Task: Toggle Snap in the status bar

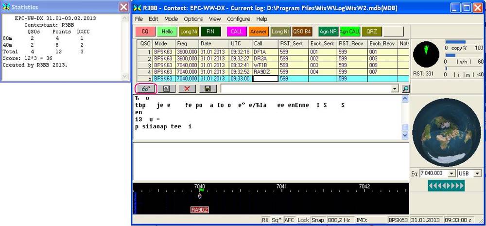Action: click(318, 220)
